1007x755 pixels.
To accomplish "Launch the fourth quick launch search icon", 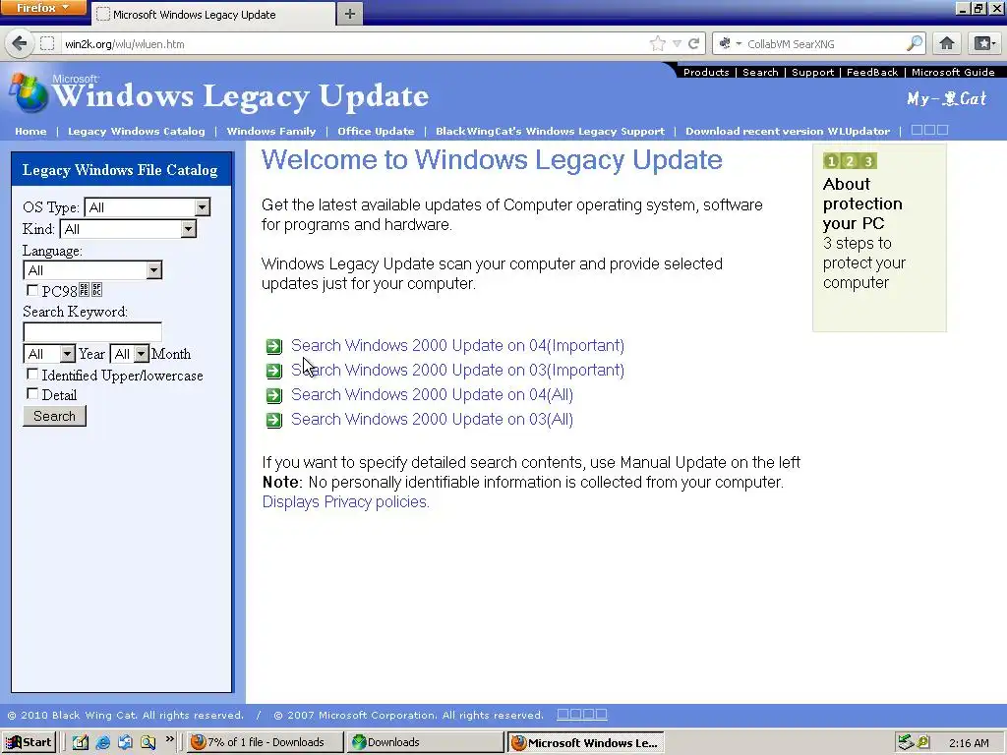I will click(x=148, y=742).
